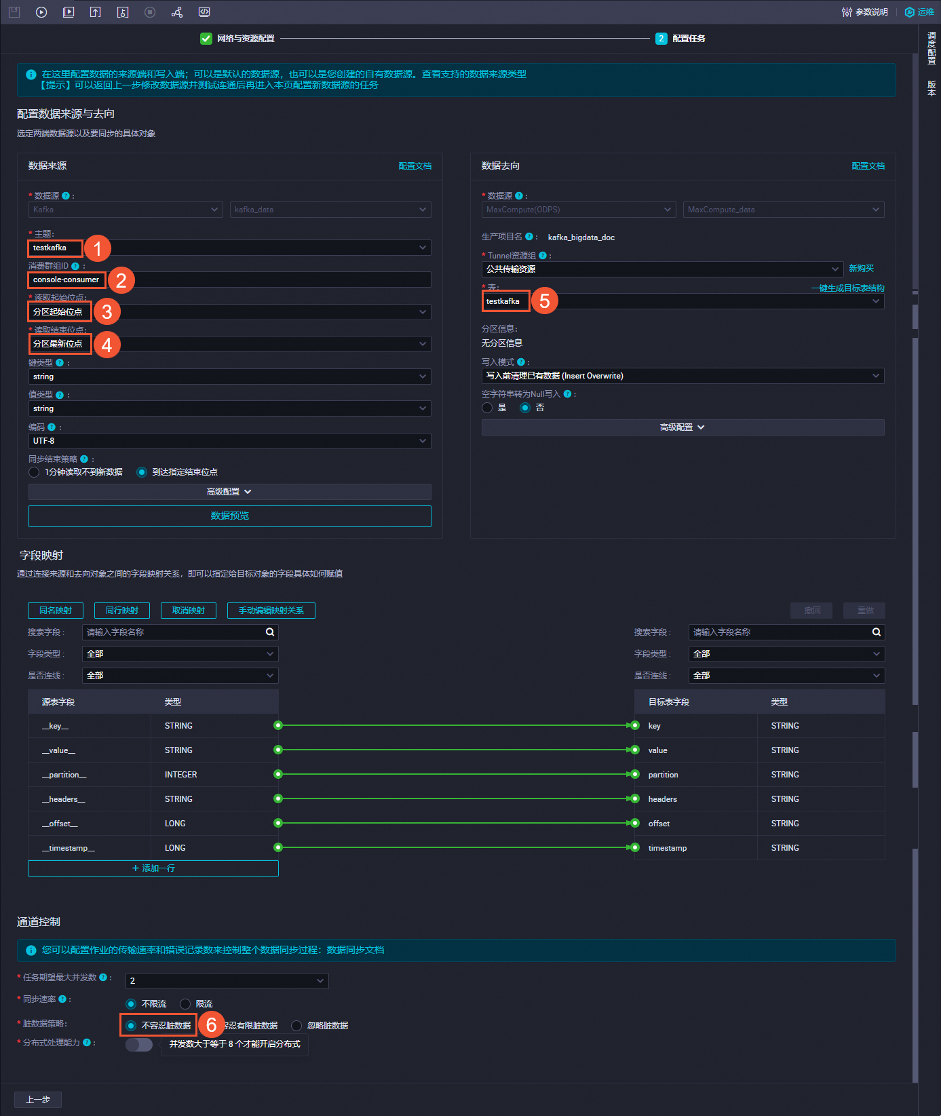The image size is (941, 1116).
Task: Open the 键类型 string dropdown
Action: coord(229,377)
